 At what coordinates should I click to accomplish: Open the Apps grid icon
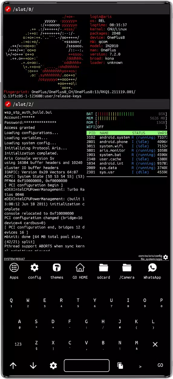tap(14, 267)
